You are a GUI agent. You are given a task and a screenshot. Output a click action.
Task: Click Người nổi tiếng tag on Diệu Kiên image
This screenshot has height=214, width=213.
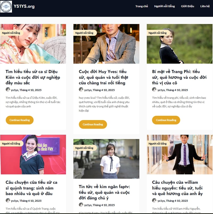click(11, 33)
